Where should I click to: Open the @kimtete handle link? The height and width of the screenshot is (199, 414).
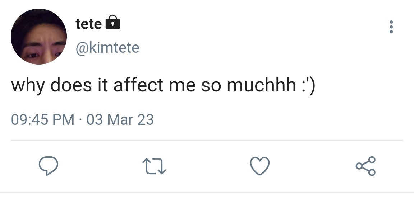pos(107,47)
